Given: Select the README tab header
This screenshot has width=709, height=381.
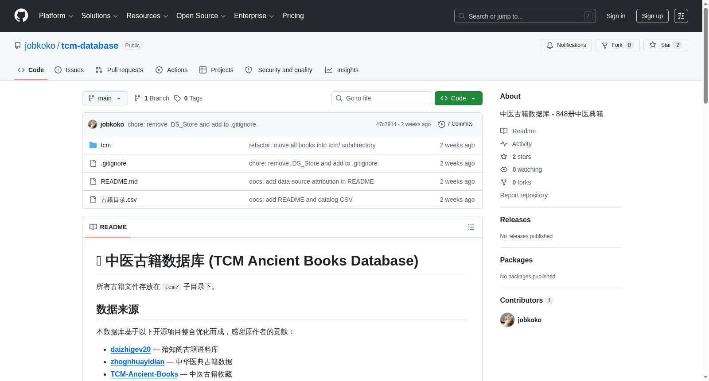Looking at the screenshot, I should click(x=108, y=227).
